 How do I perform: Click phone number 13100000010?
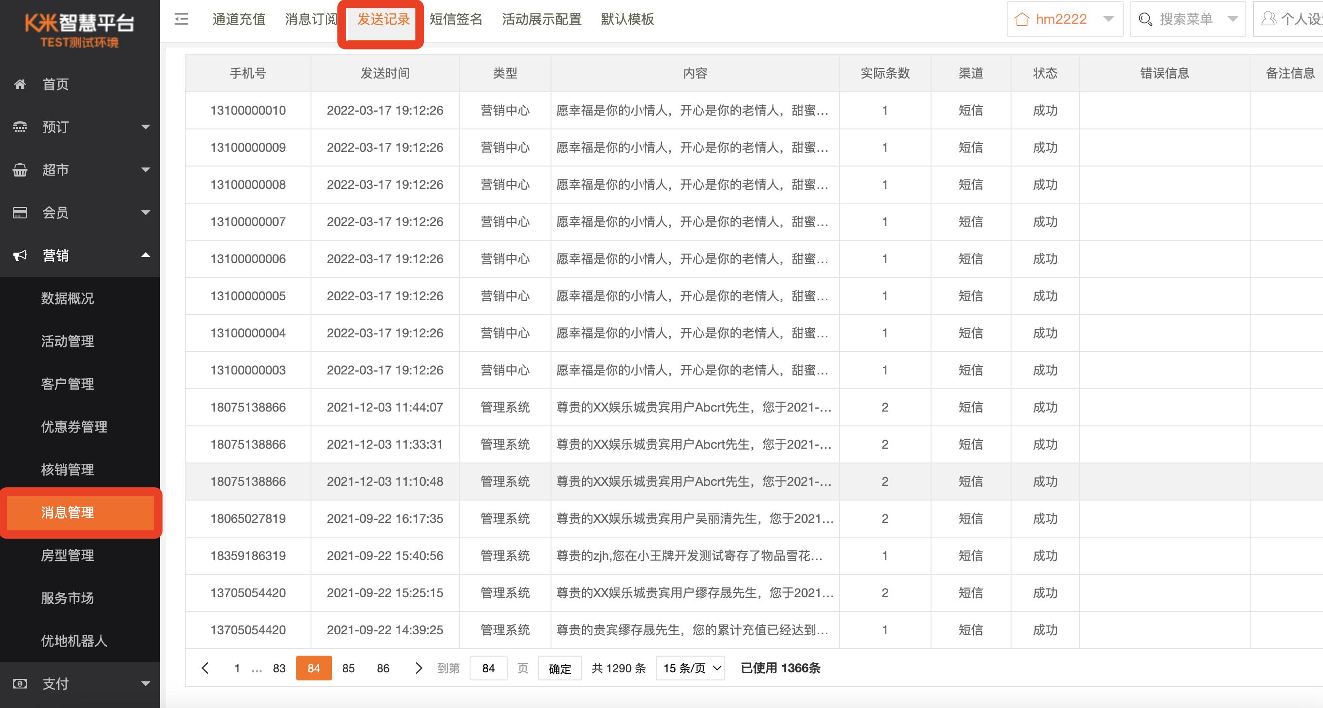coord(248,110)
